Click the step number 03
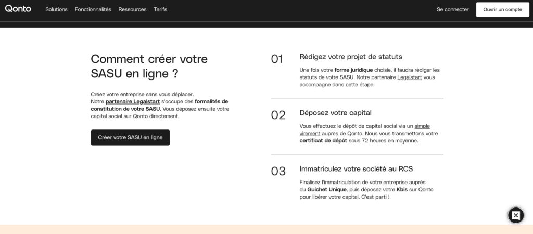The height and width of the screenshot is (234, 533). click(278, 171)
